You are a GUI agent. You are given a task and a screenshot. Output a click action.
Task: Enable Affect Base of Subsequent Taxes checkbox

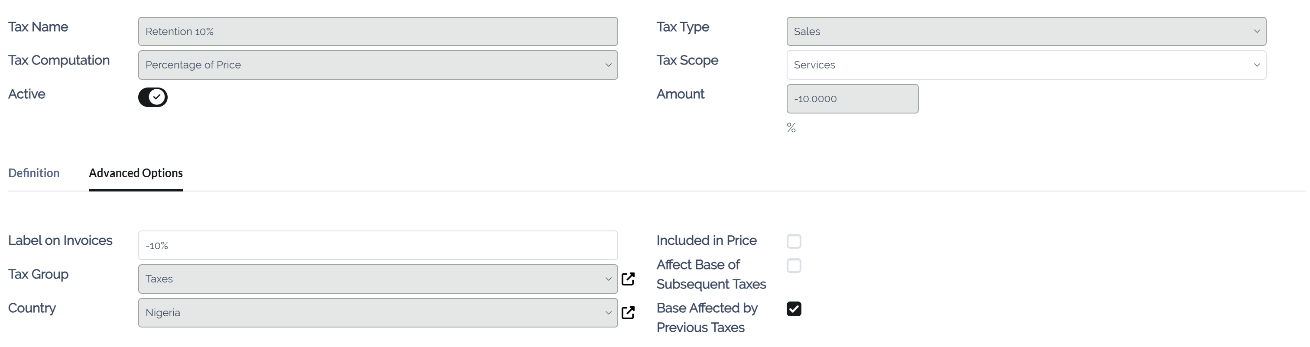793,266
